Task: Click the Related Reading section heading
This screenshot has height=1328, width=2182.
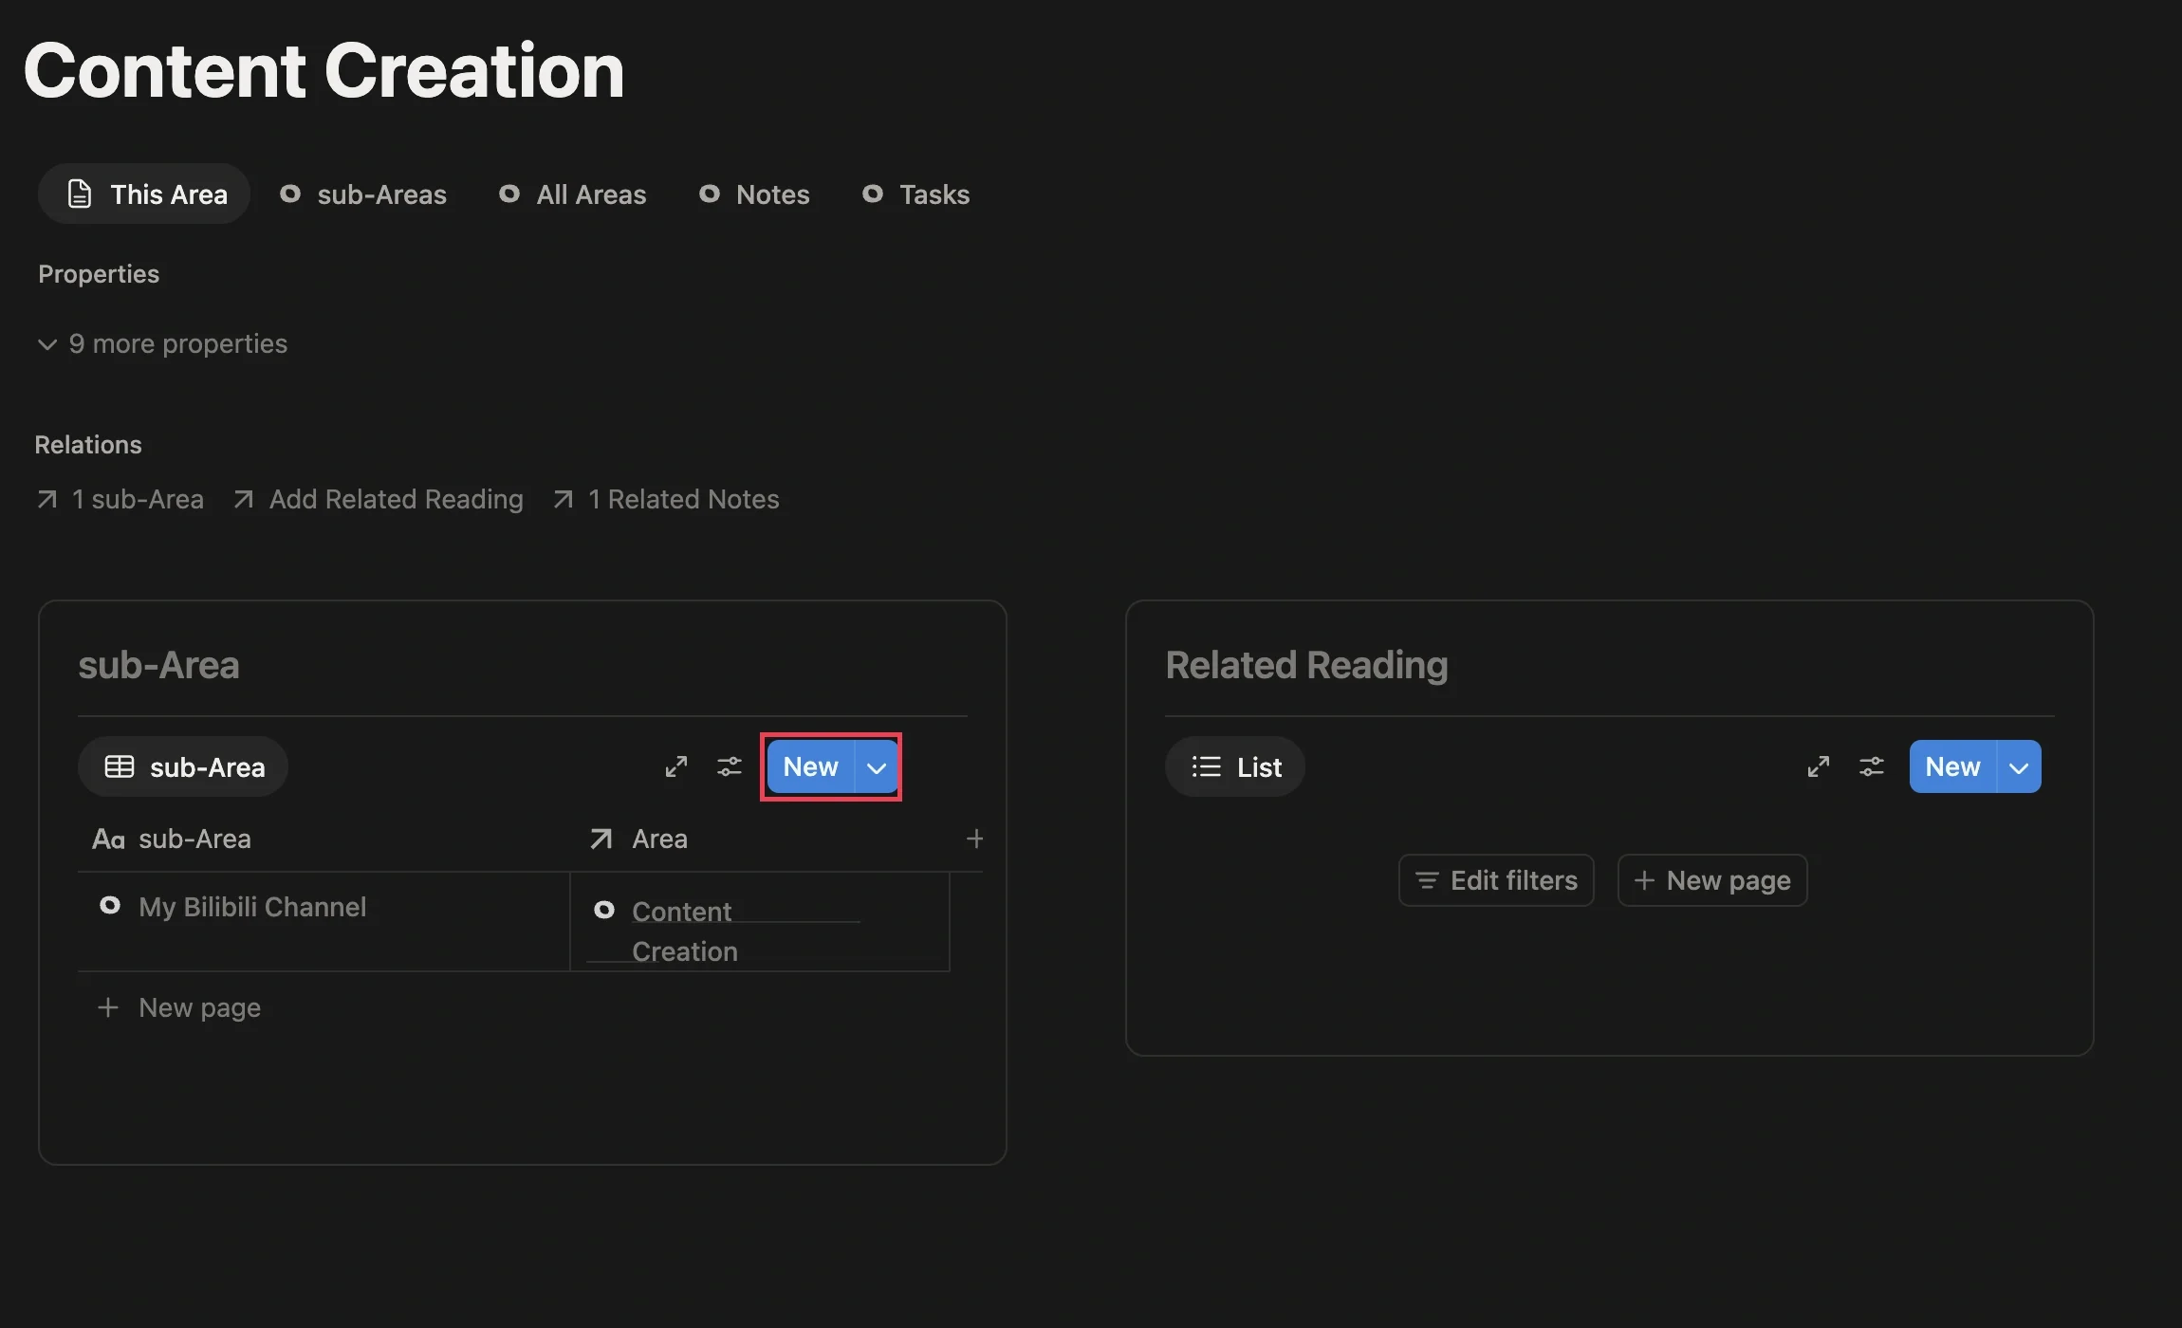Action: pos(1306,665)
